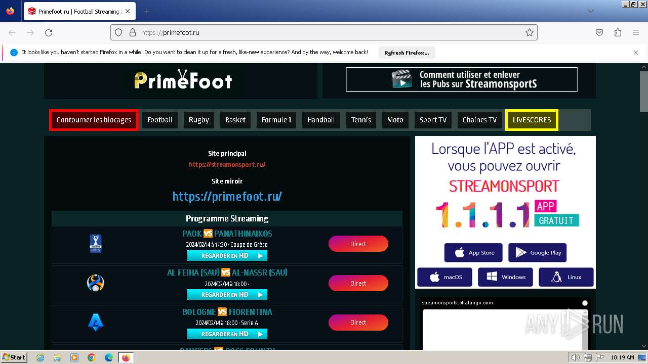The width and height of the screenshot is (648, 364).
Task: Open Windows Media Player from the taskbar
Action: click(74, 357)
